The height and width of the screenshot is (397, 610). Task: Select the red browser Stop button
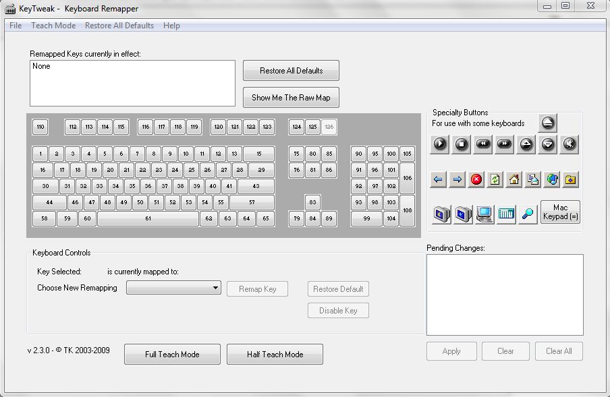[476, 179]
